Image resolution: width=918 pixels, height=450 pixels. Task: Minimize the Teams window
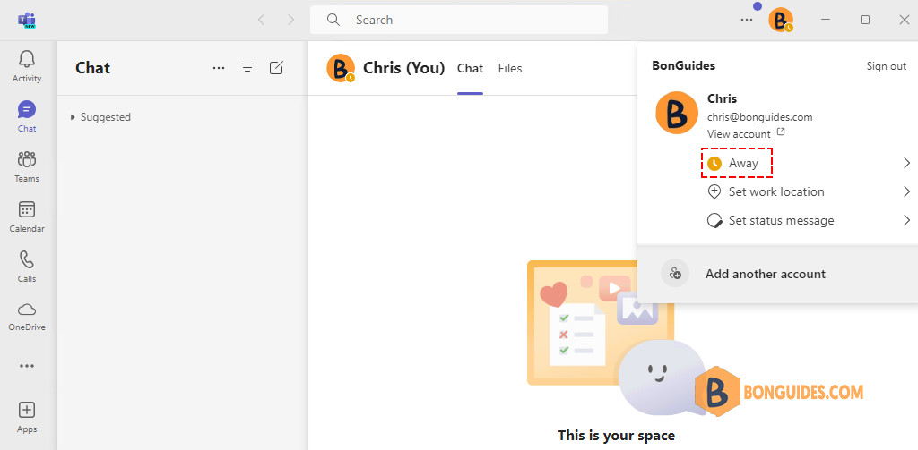click(x=826, y=20)
